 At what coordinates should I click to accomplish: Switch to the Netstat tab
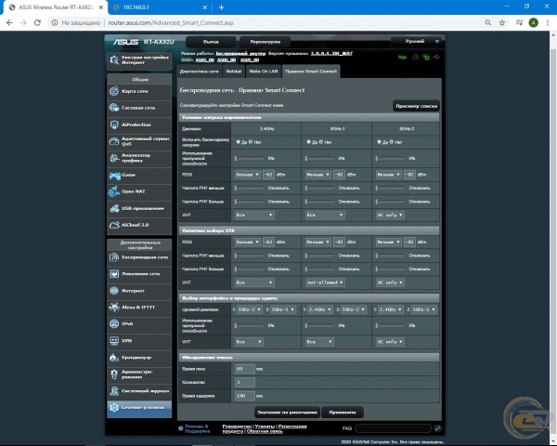tap(234, 71)
